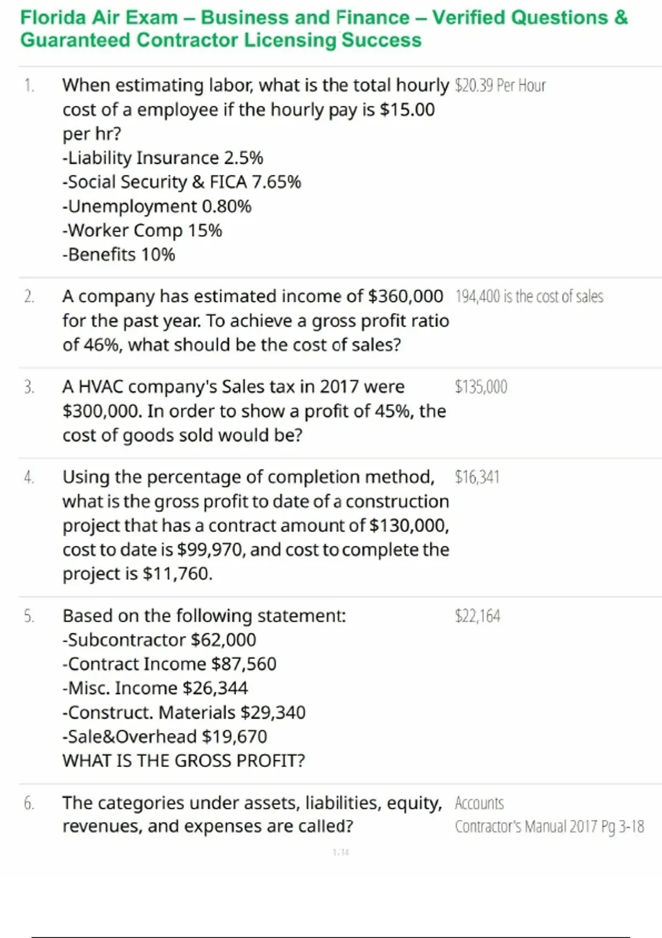Click the Florida Air Exam document title

(x=324, y=29)
